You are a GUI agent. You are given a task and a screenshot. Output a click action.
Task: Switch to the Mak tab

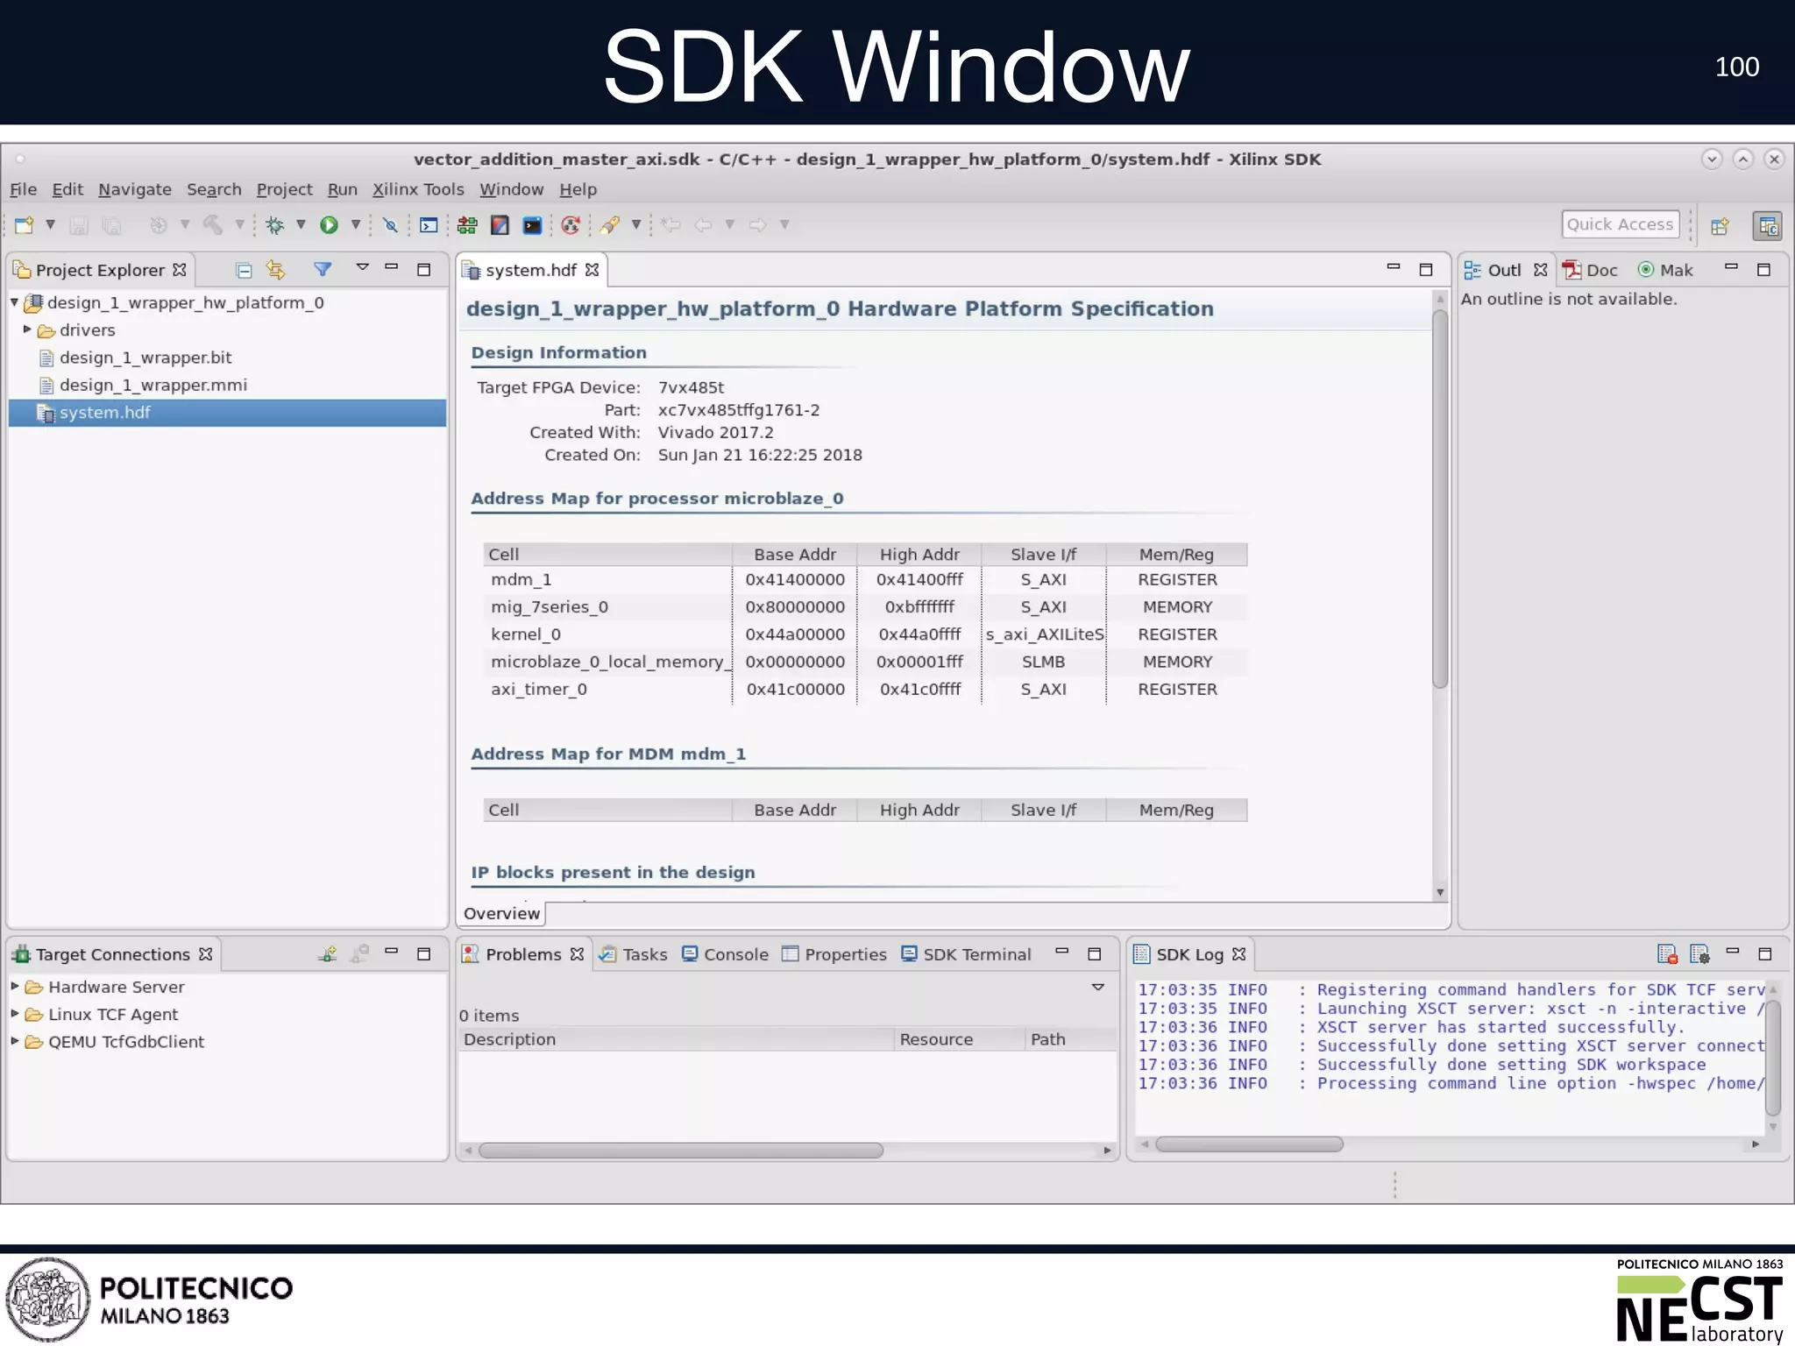1665,270
